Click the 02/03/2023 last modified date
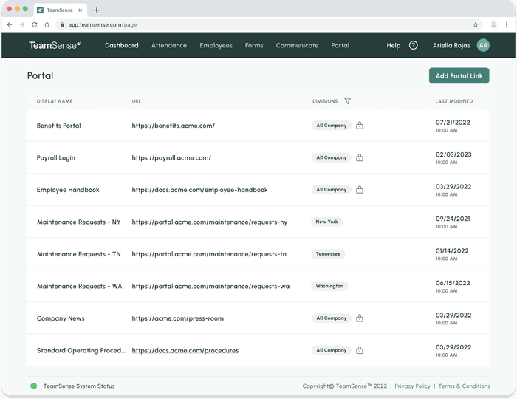This screenshot has height=399, width=517. coord(453,154)
